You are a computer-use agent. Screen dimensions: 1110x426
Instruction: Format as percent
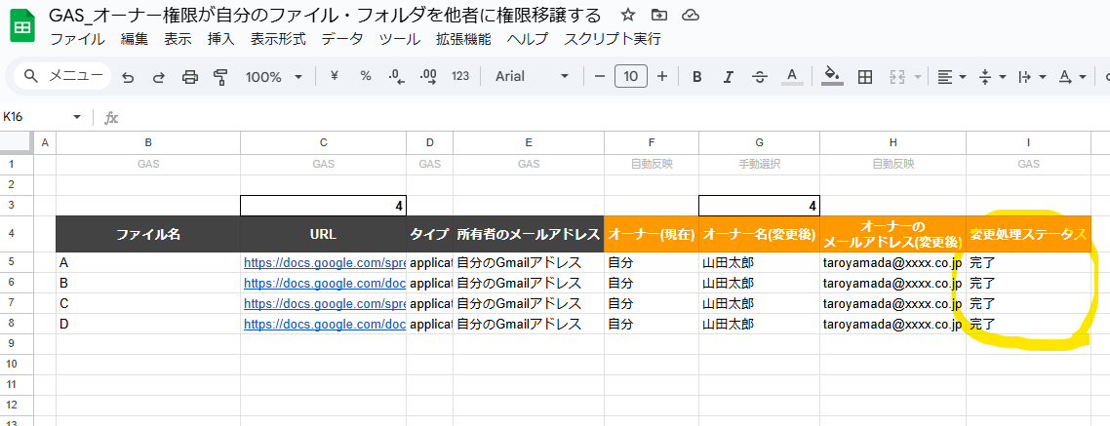tap(365, 76)
